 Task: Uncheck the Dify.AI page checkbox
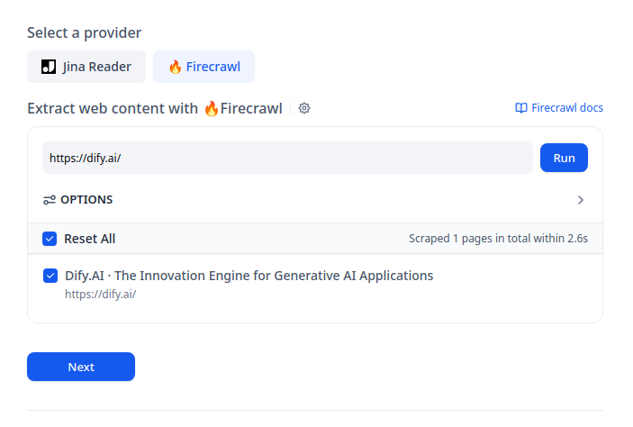point(50,276)
